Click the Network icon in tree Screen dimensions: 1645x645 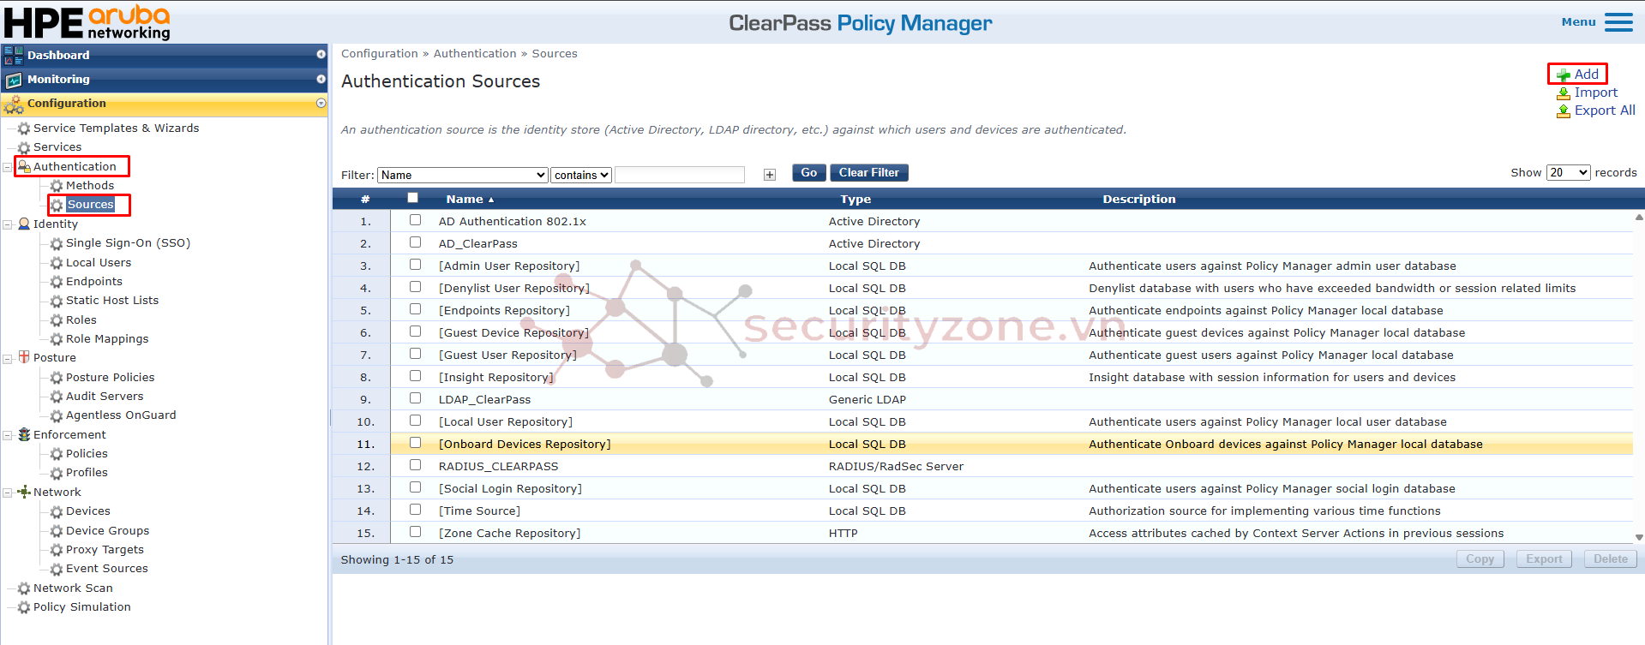pos(24,492)
